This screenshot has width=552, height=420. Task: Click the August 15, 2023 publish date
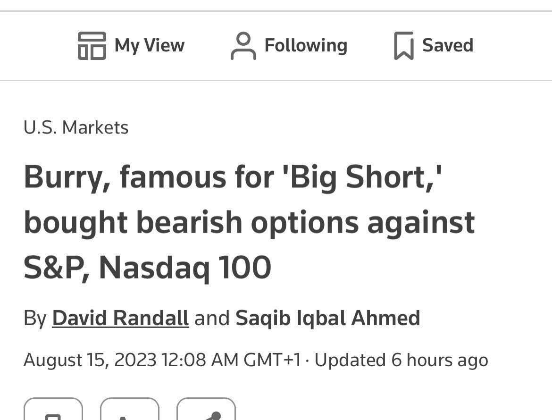[90, 360]
